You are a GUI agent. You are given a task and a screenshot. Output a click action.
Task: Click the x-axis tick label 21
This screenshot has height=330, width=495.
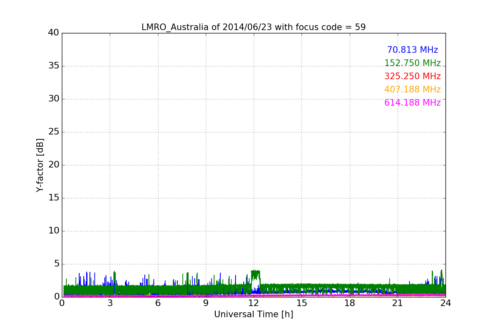pyautogui.click(x=398, y=303)
